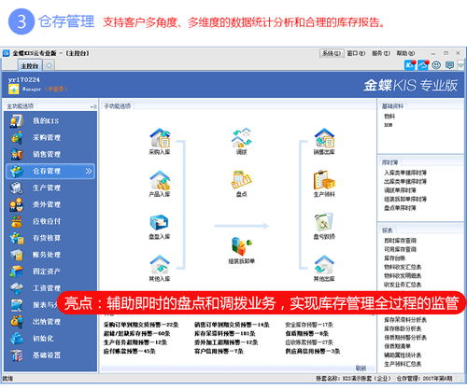
Task: Launch the 采购入库 function icon
Action: pyautogui.click(x=160, y=141)
